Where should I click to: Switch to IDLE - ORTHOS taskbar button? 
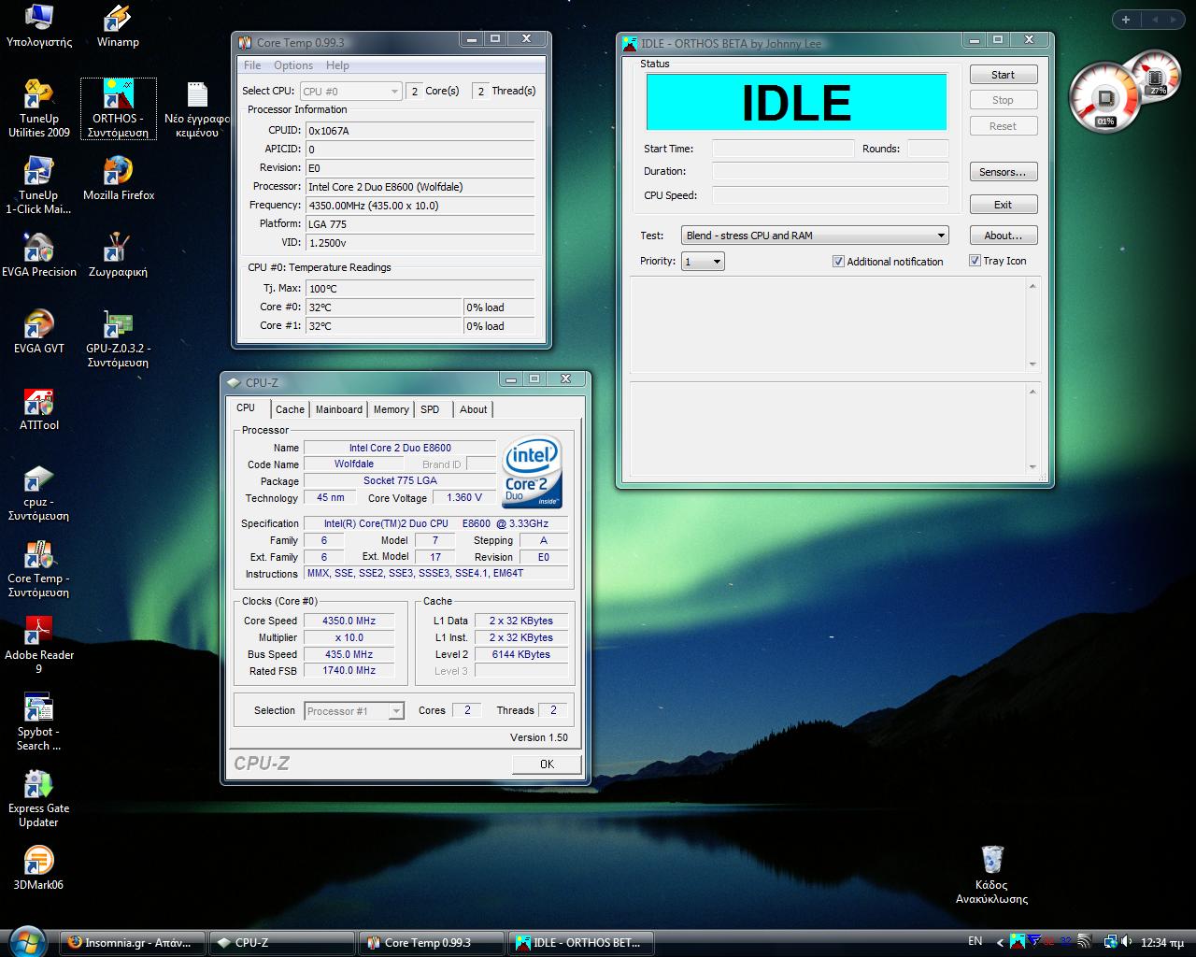[x=579, y=942]
